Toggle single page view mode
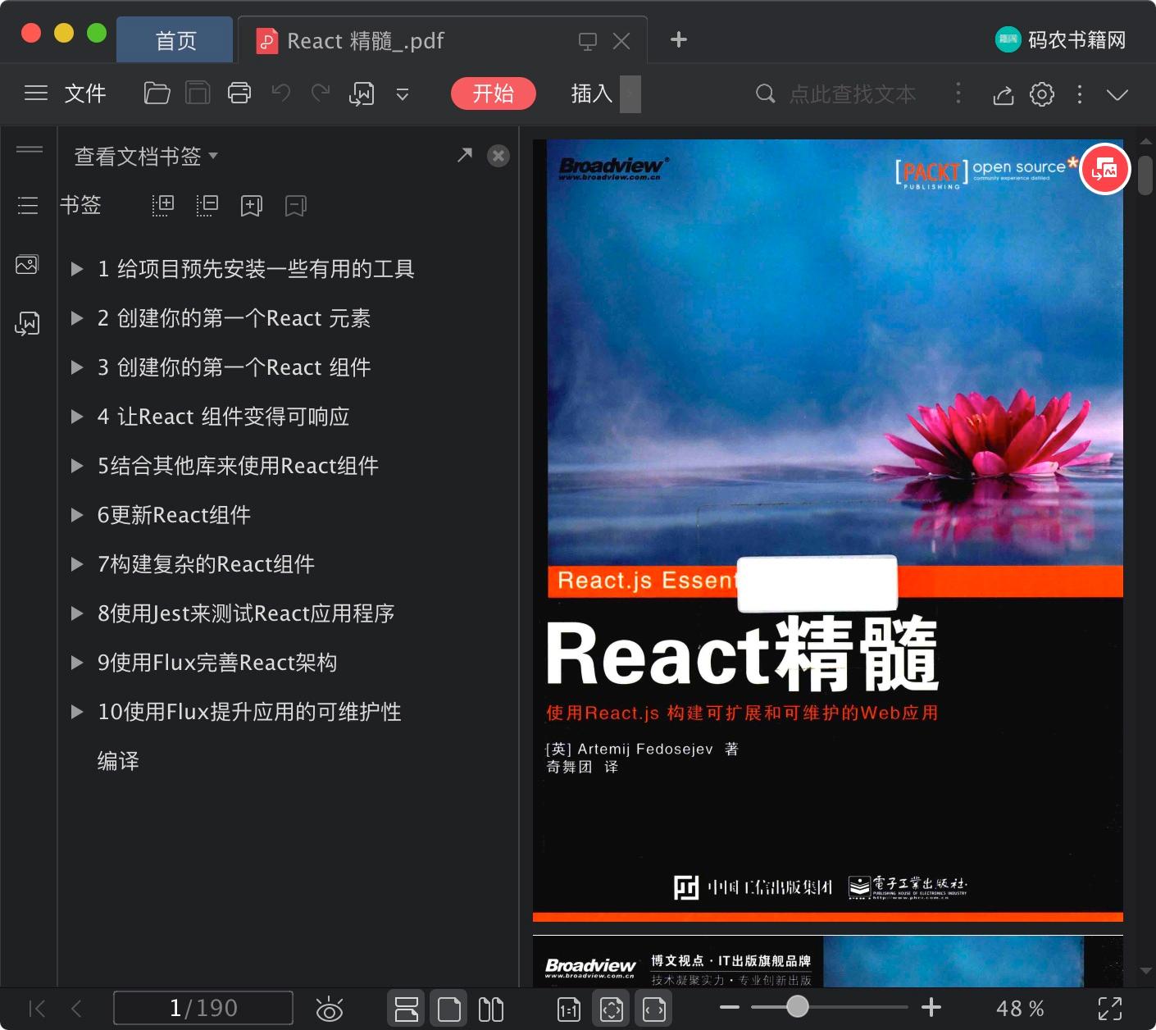Viewport: 1156px width, 1030px height. pos(448,1009)
